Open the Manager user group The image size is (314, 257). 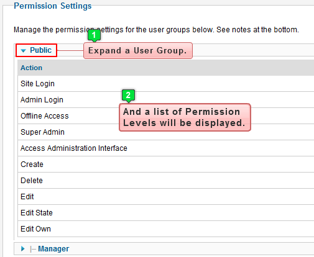53,249
